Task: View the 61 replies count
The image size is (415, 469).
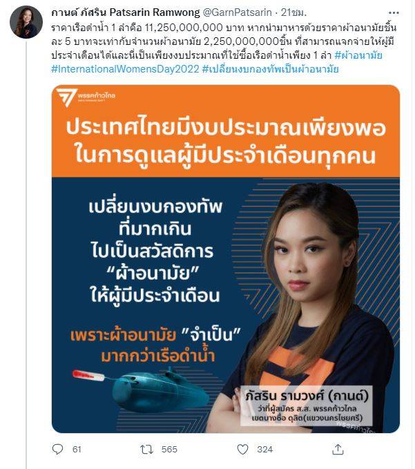Action: [x=77, y=449]
